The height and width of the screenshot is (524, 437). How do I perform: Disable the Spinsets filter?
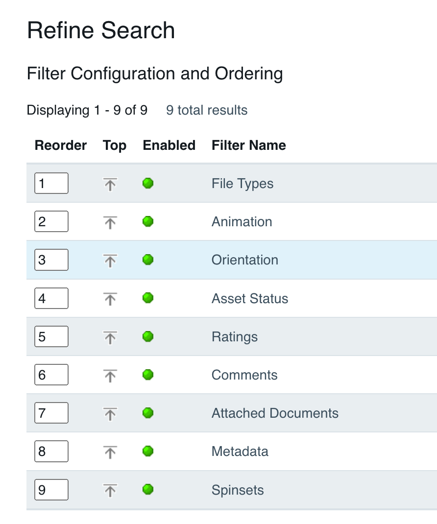tap(148, 489)
